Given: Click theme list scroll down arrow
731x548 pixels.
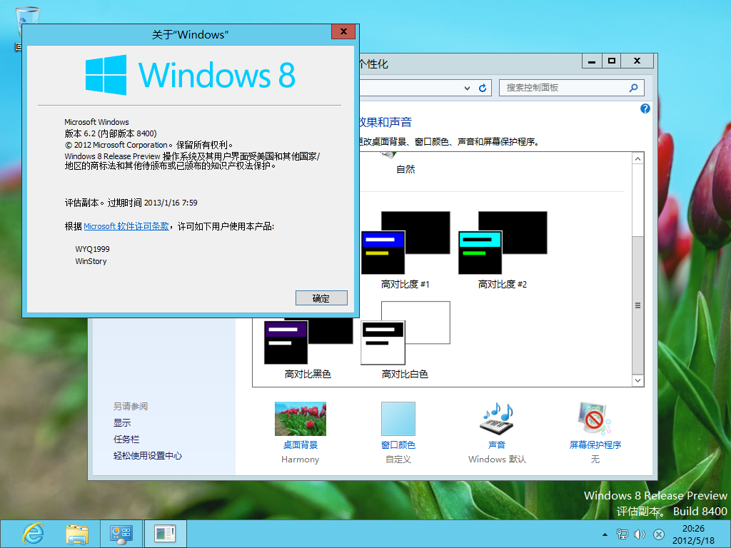Looking at the screenshot, I should click(637, 380).
